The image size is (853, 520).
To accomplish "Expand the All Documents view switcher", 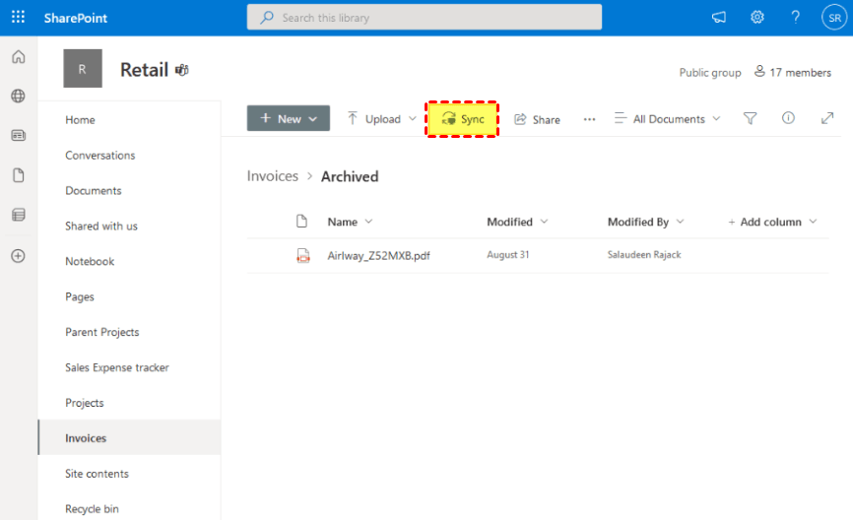I will click(668, 118).
